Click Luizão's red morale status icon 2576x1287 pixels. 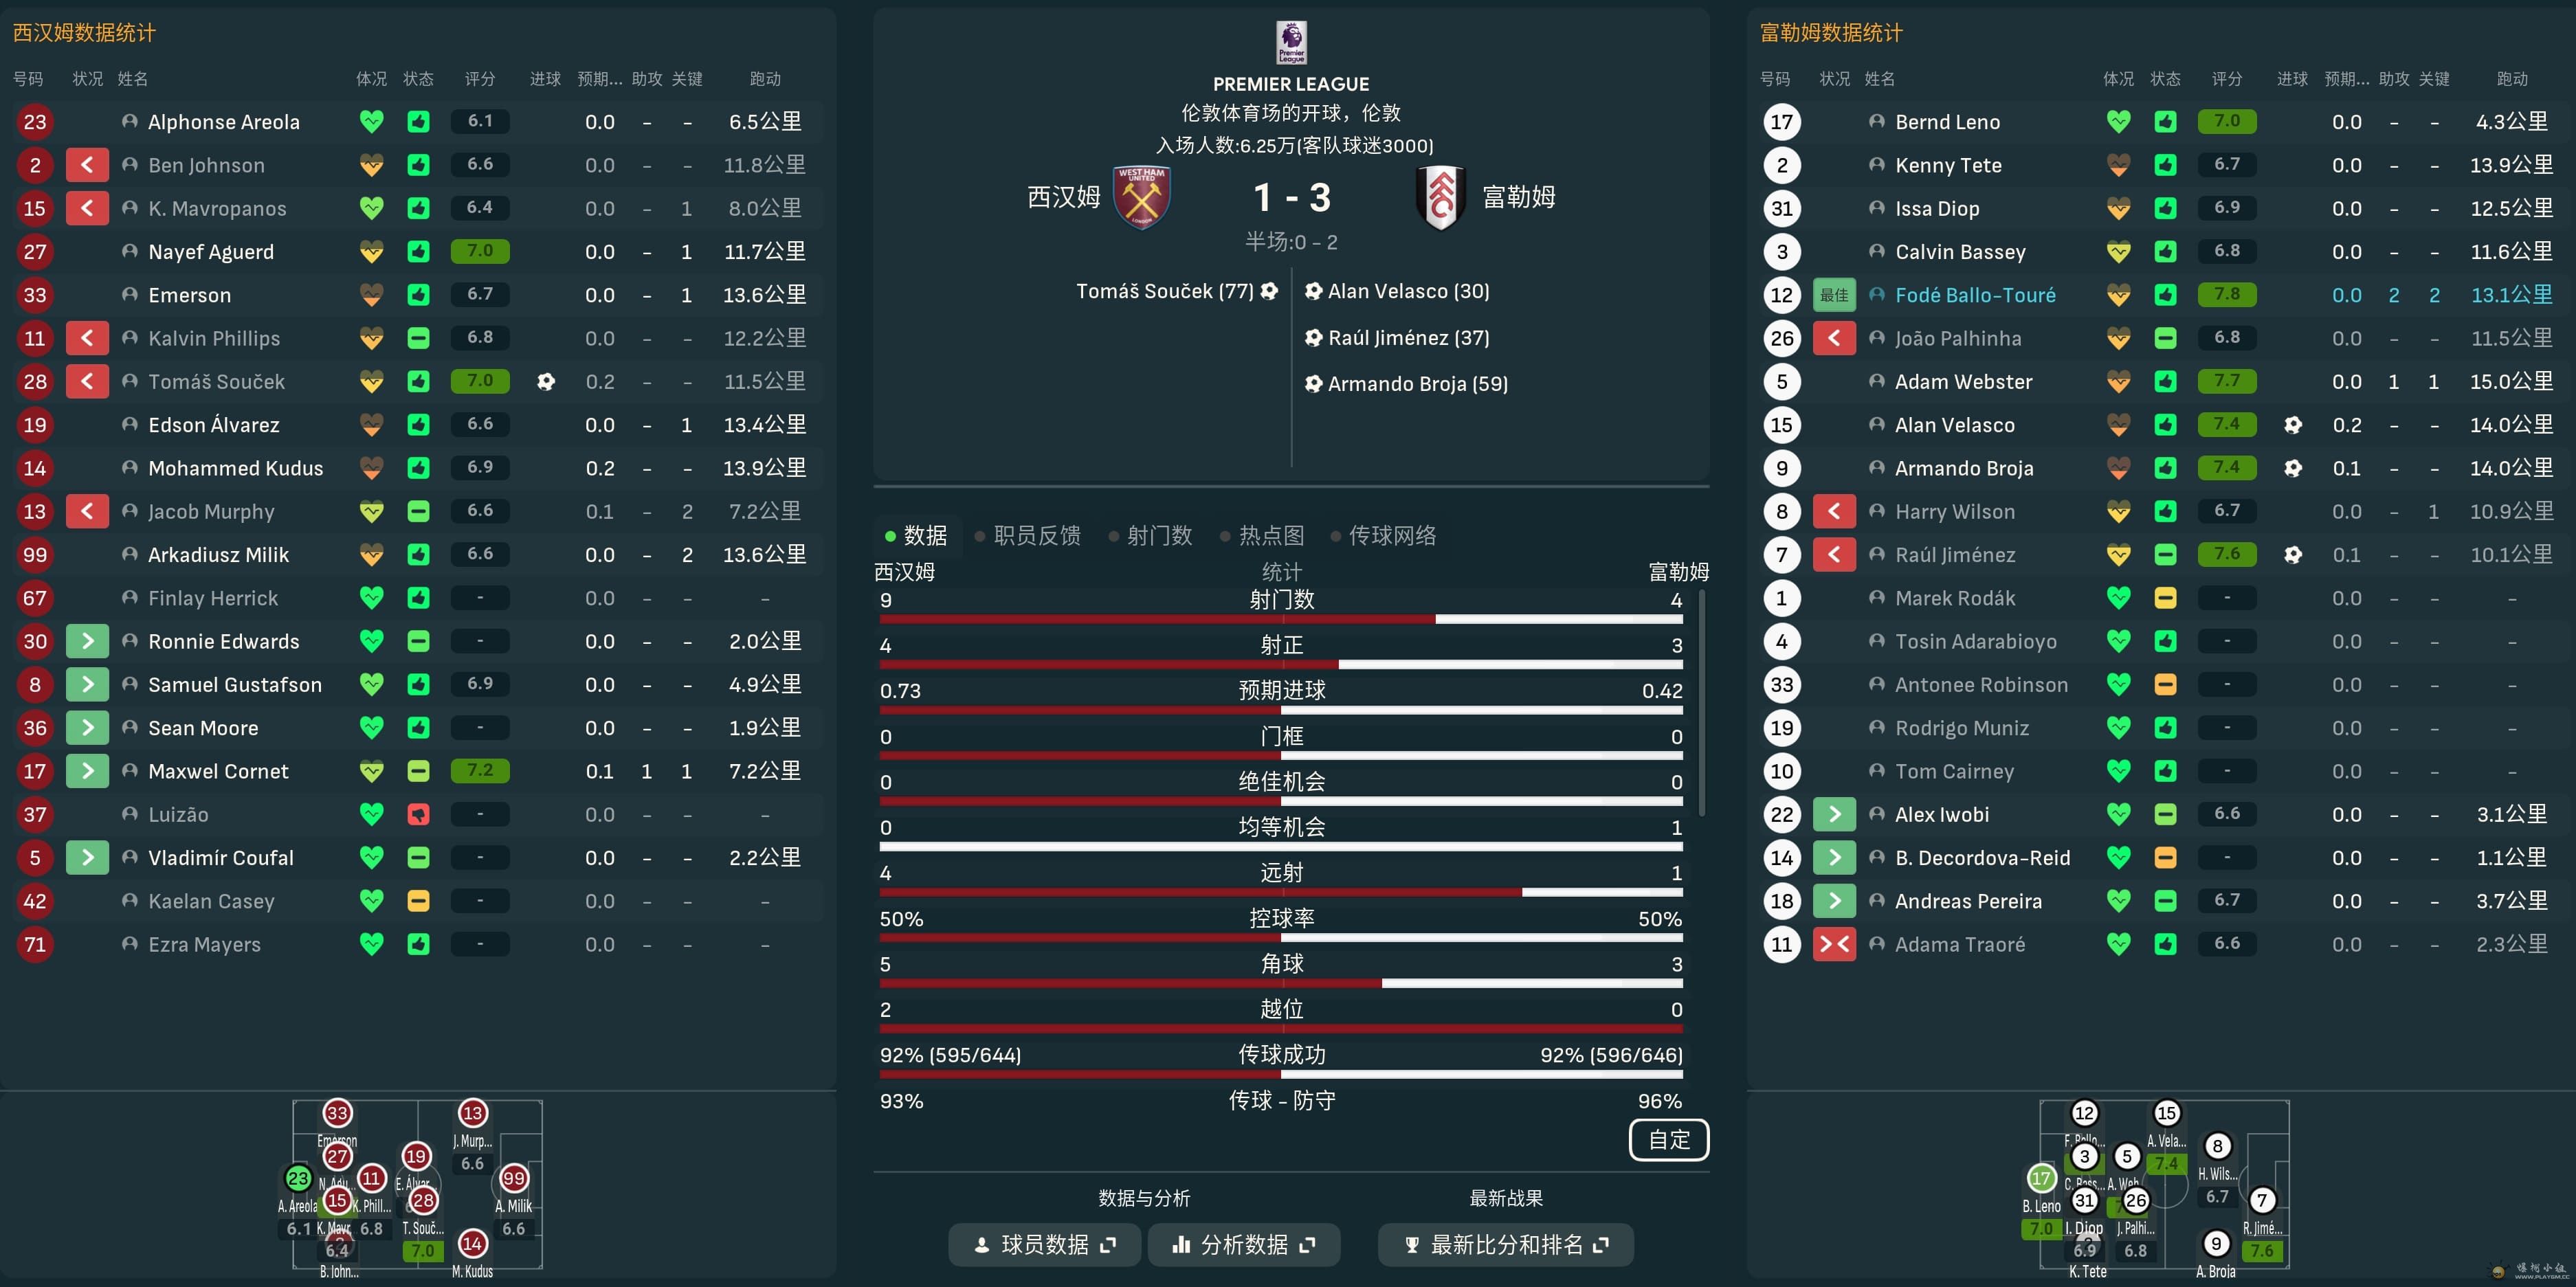pyautogui.click(x=418, y=814)
